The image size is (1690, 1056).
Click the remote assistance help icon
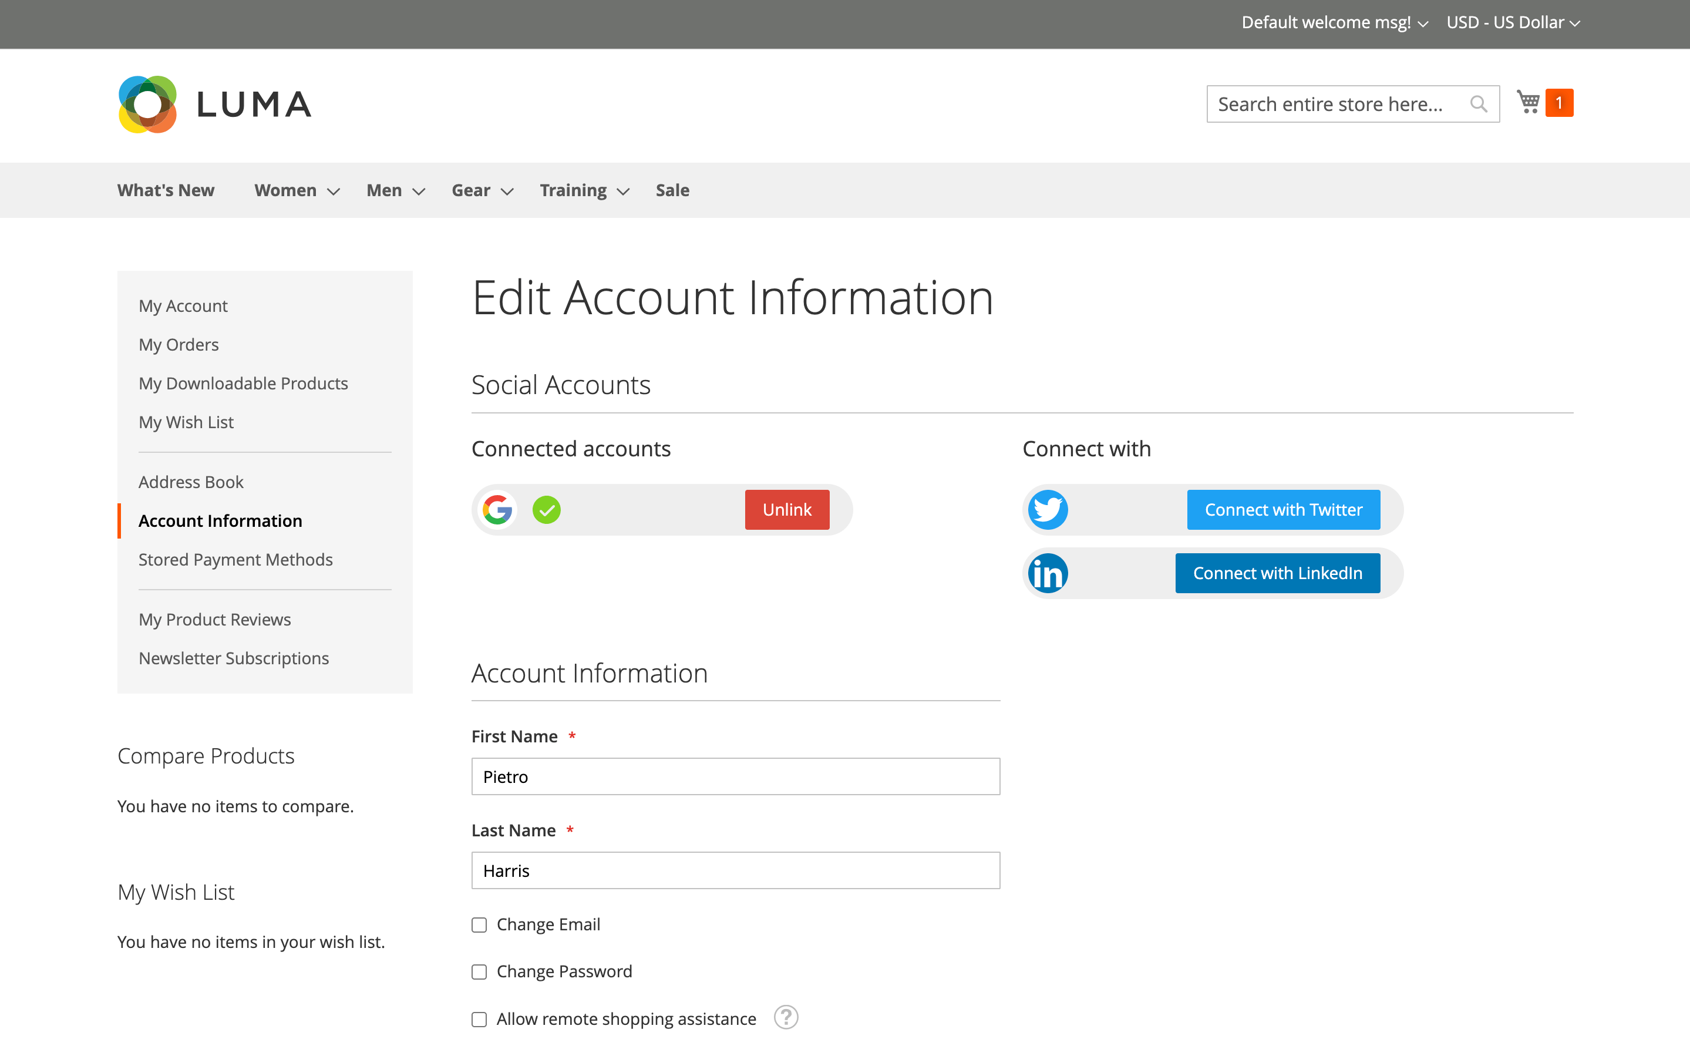(785, 1018)
